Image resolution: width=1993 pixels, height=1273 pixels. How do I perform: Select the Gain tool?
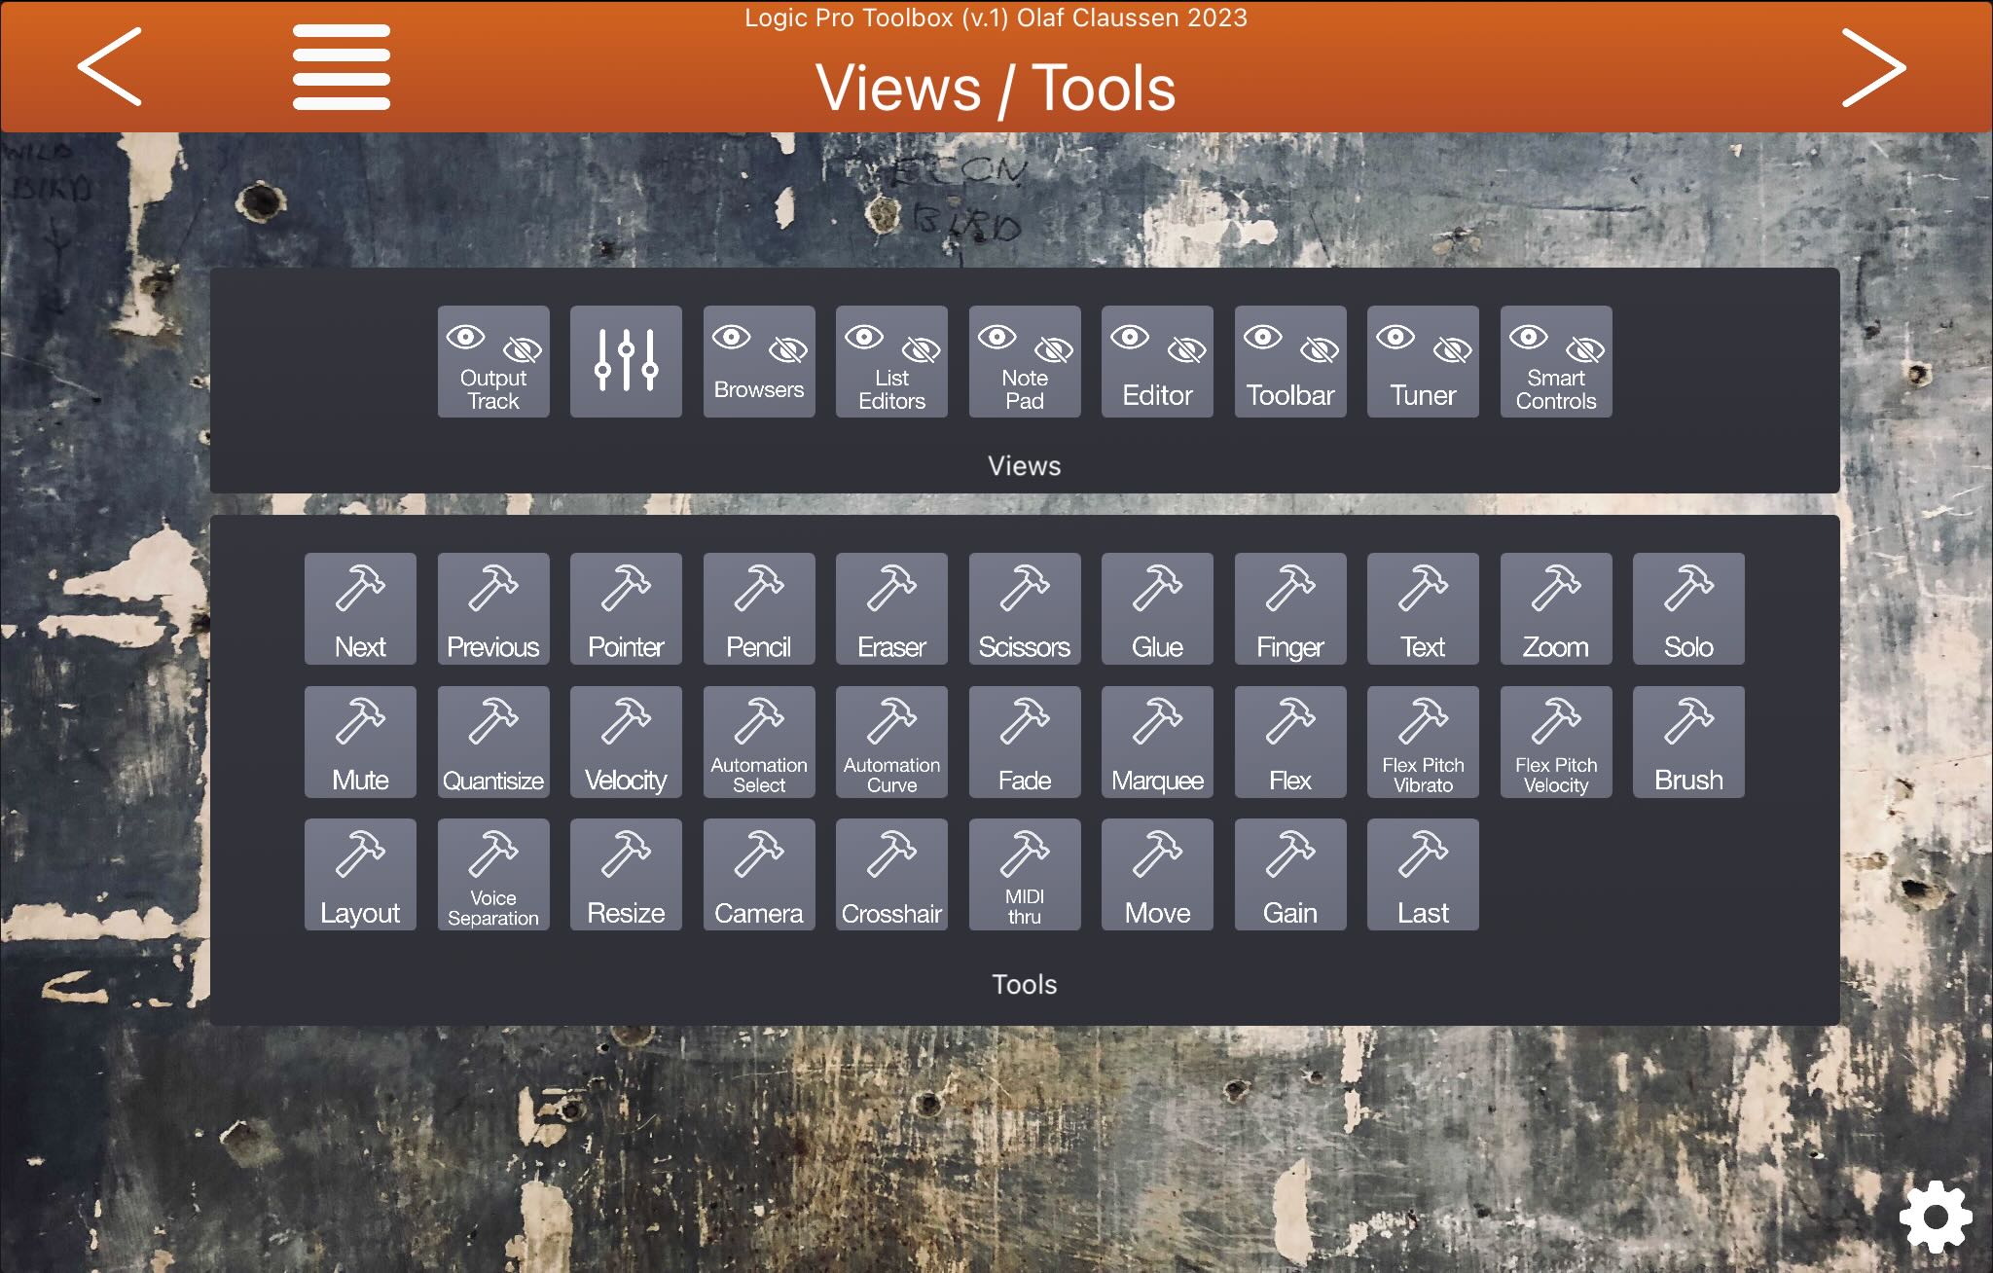click(x=1290, y=875)
